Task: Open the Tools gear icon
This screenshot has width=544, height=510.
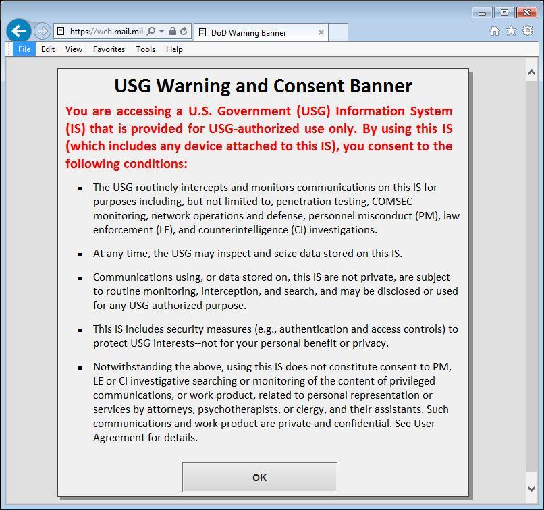Action: [527, 31]
